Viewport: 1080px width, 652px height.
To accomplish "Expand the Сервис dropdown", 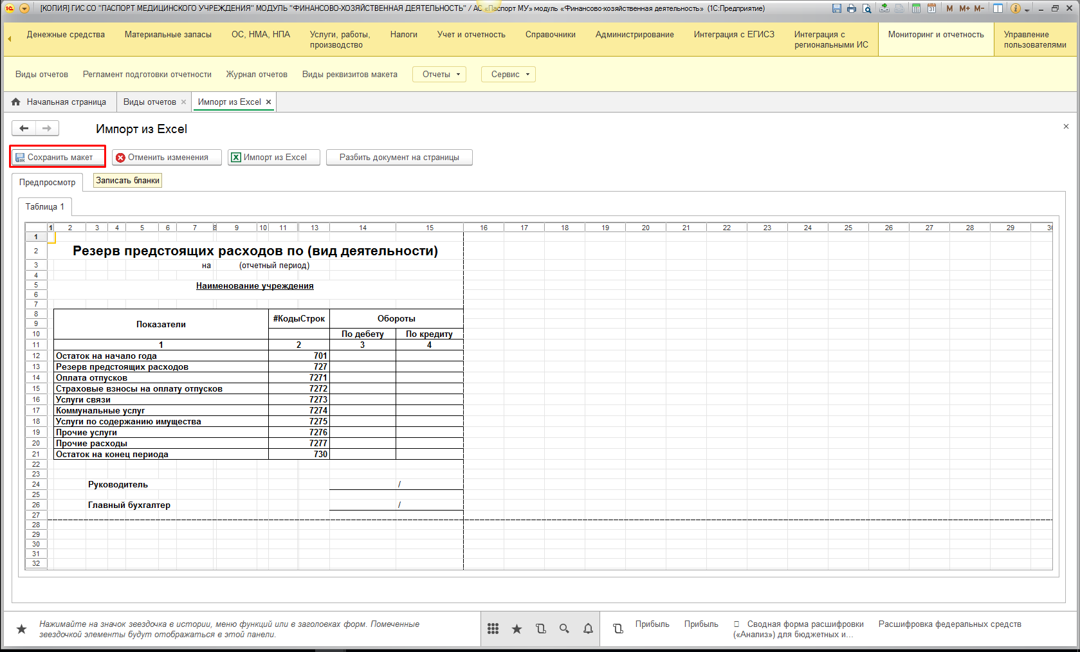I will [509, 75].
